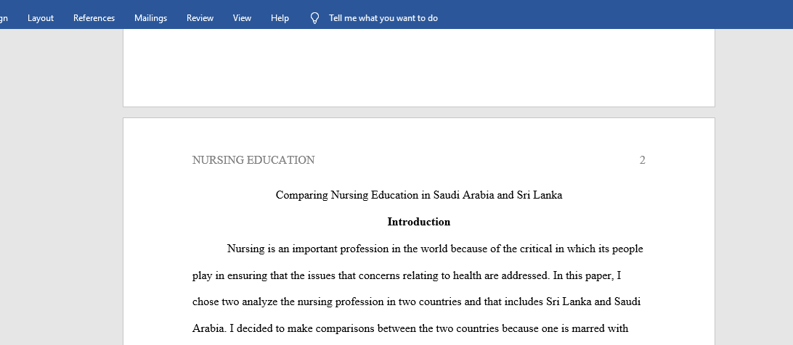Click the line starting 'Arabia. I decided to make'
This screenshot has width=793, height=345.
(410, 329)
